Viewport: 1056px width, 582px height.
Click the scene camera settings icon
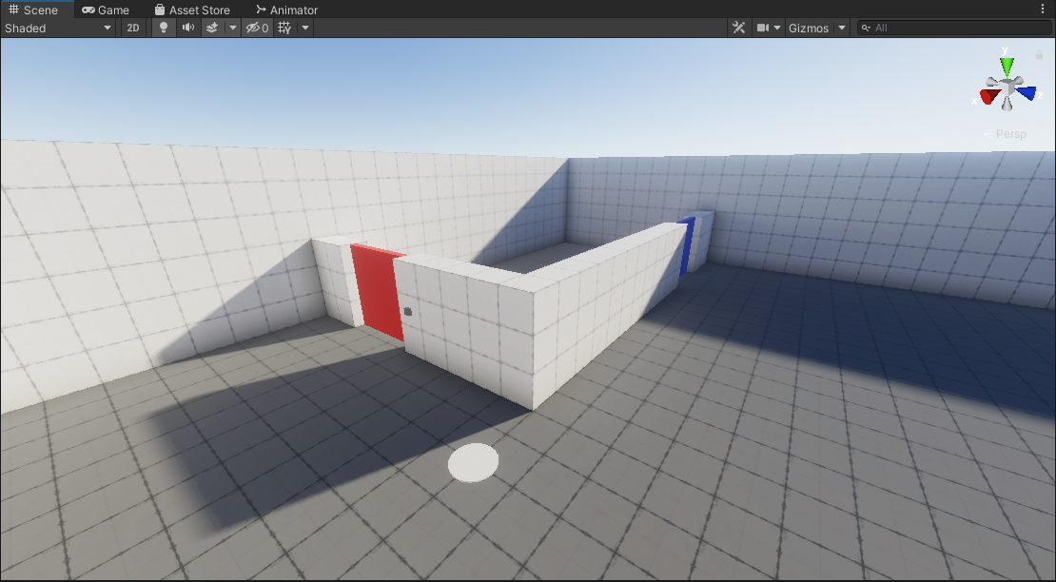pyautogui.click(x=762, y=28)
